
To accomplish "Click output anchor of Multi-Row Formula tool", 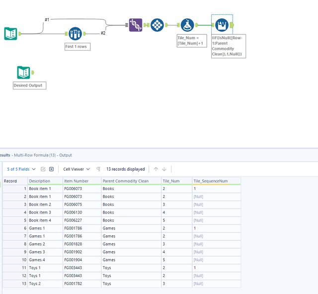I will click(232, 25).
